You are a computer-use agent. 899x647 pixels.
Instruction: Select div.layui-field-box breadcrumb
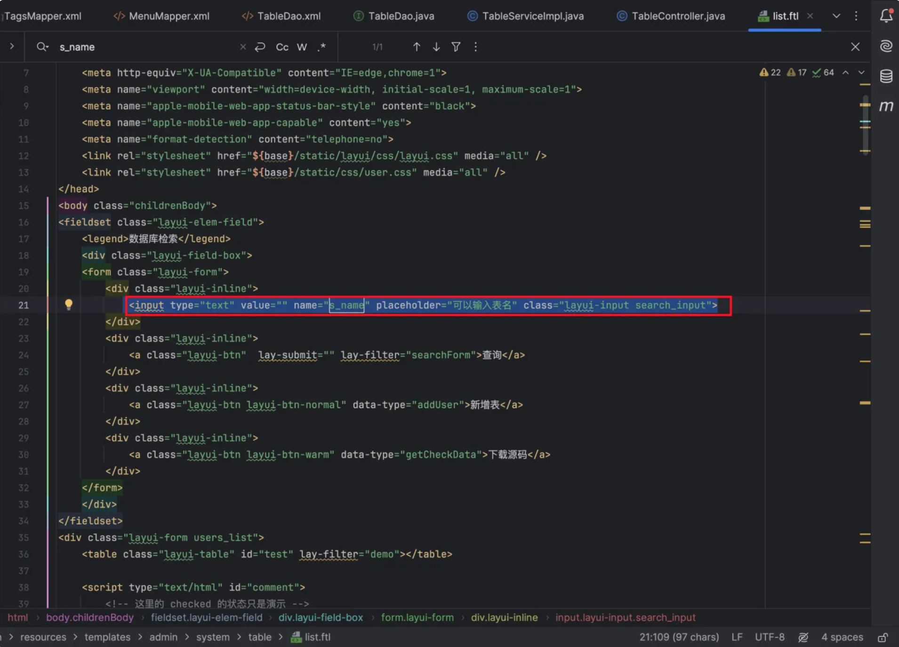click(x=321, y=617)
